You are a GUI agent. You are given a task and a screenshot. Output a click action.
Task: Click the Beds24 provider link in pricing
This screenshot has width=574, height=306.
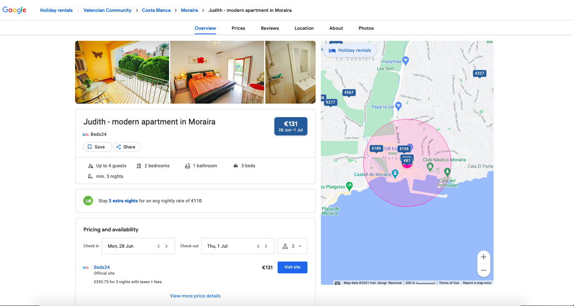[x=102, y=267]
